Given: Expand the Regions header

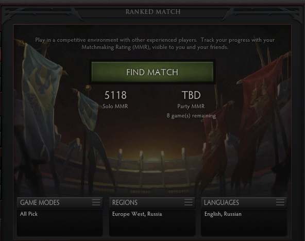Looking at the screenshot, I should tap(152, 202).
